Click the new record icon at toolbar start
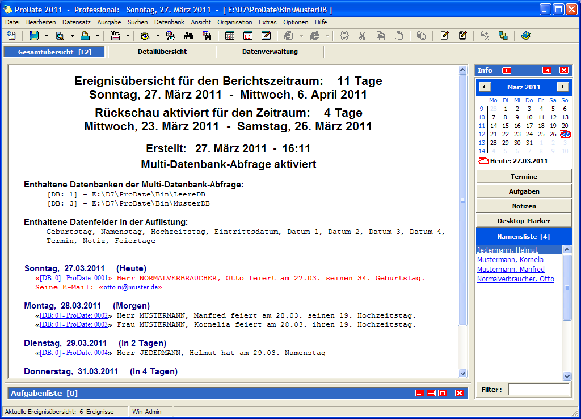Viewport: 581px width, 419px height. 11,36
